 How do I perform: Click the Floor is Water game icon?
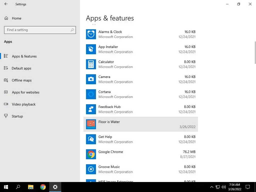point(91,124)
